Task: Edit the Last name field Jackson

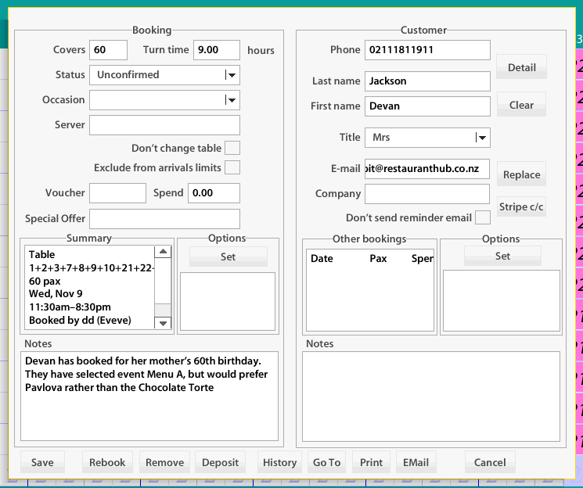Action: [x=427, y=81]
